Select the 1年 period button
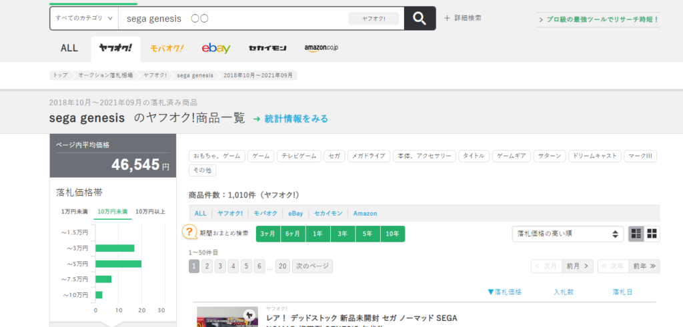The height and width of the screenshot is (327, 683). [x=317, y=234]
